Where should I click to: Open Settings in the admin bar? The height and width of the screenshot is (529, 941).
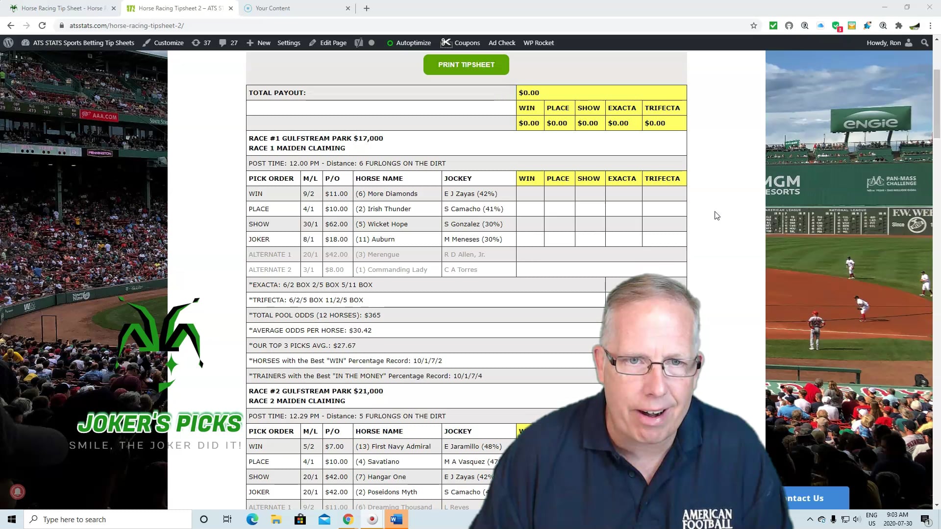[x=289, y=43]
